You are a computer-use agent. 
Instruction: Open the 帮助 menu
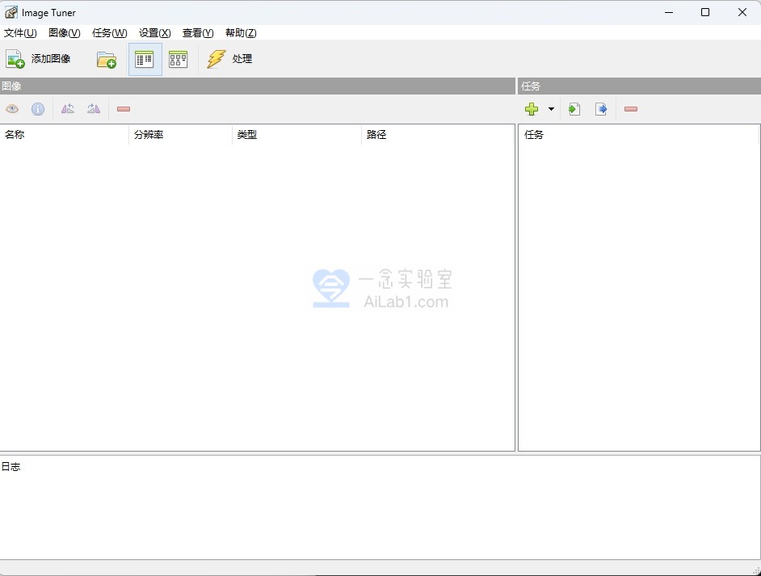click(240, 32)
